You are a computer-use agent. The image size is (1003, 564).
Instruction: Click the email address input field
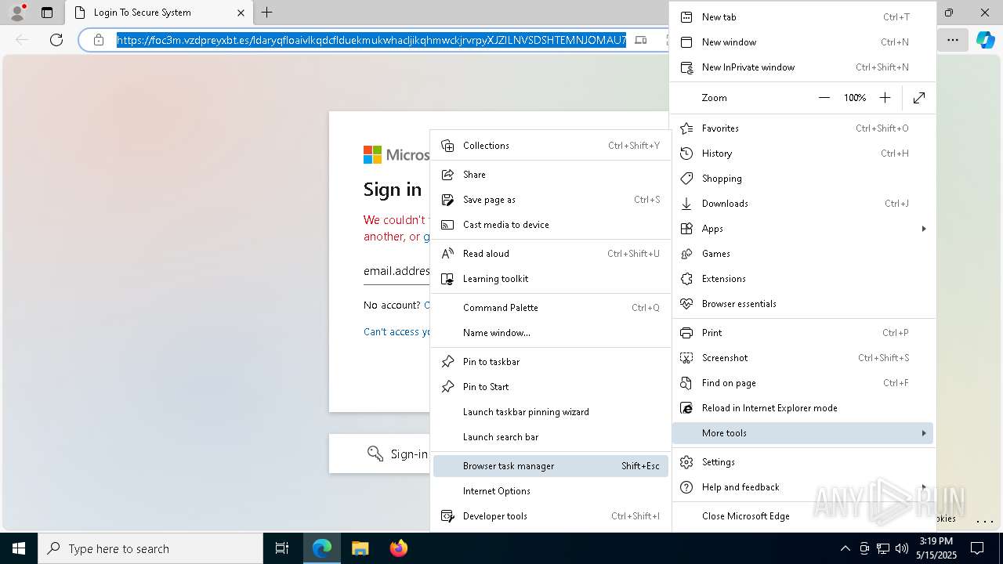(396, 271)
